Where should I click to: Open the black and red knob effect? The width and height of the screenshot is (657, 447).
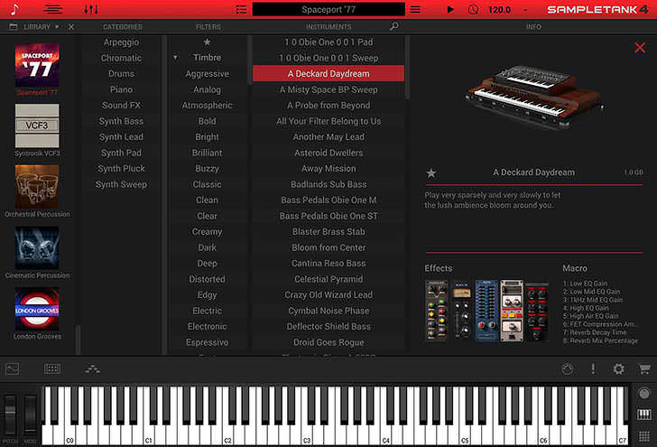pyautogui.click(x=537, y=311)
